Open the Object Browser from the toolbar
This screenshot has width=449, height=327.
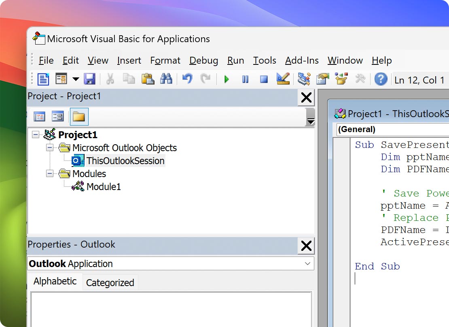tap(340, 79)
